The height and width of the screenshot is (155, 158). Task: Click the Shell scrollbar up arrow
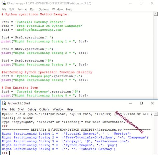[x=156, y=114]
